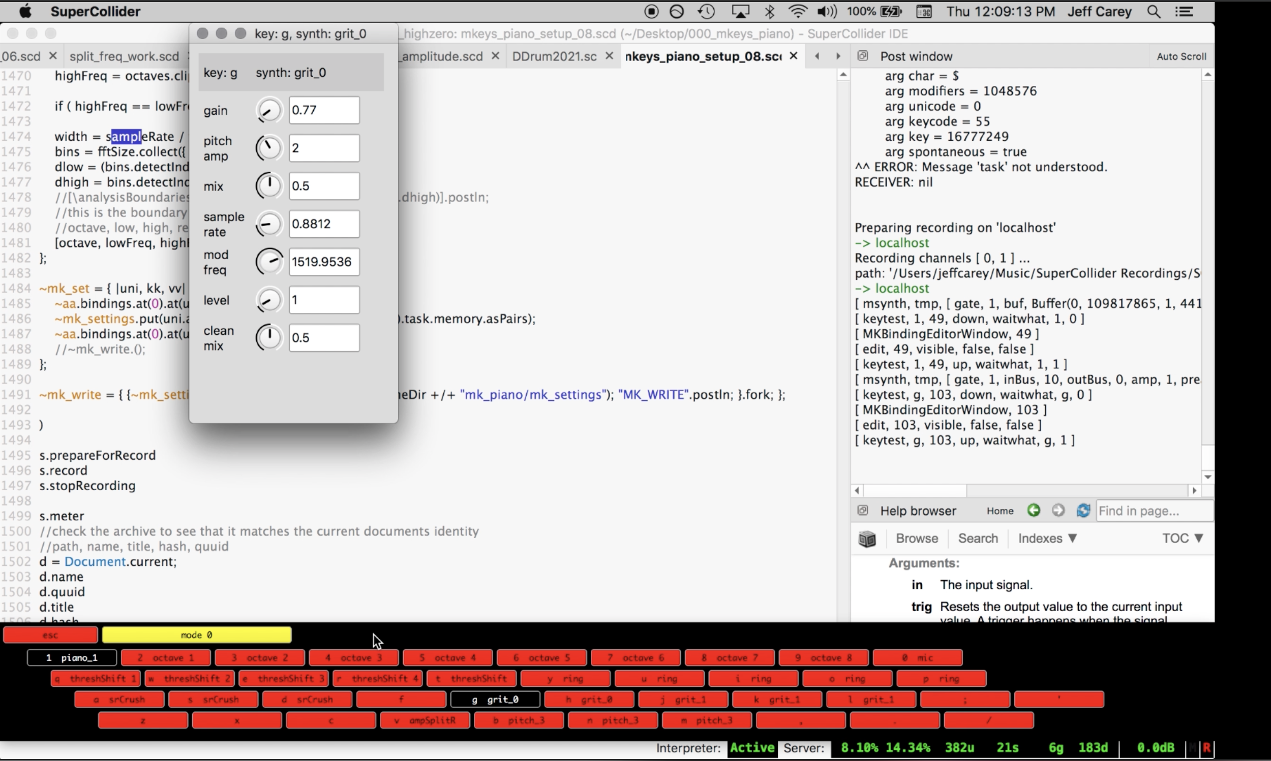
Task: Open the Apple menu
Action: coord(24,11)
